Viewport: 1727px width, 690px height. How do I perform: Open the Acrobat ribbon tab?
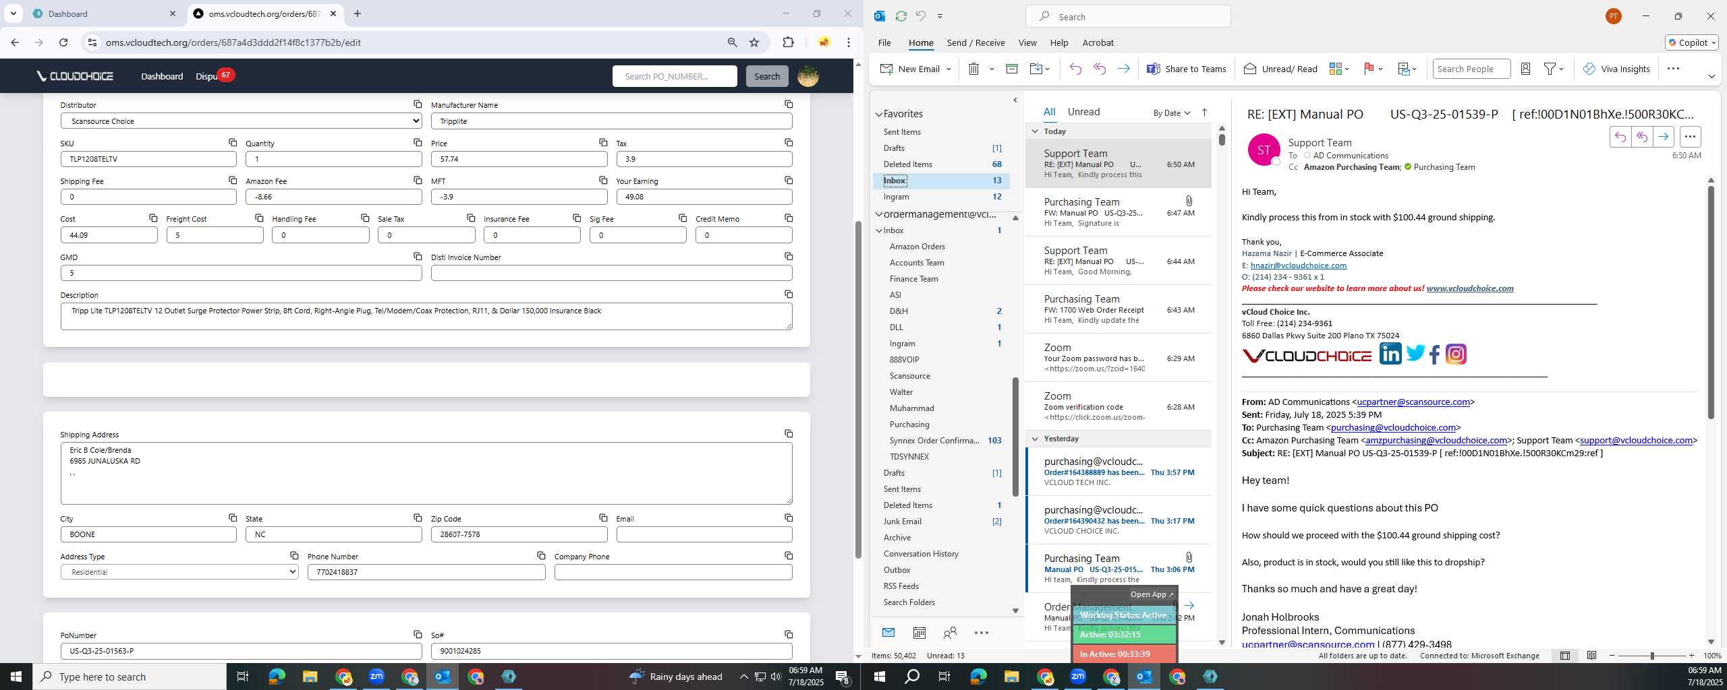[x=1098, y=42]
